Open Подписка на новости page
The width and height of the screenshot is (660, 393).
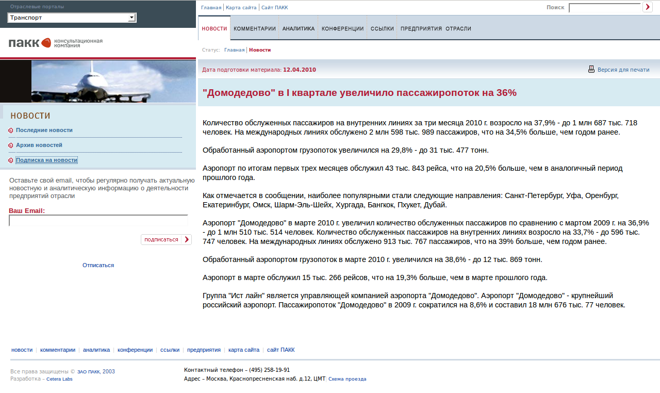click(x=46, y=159)
